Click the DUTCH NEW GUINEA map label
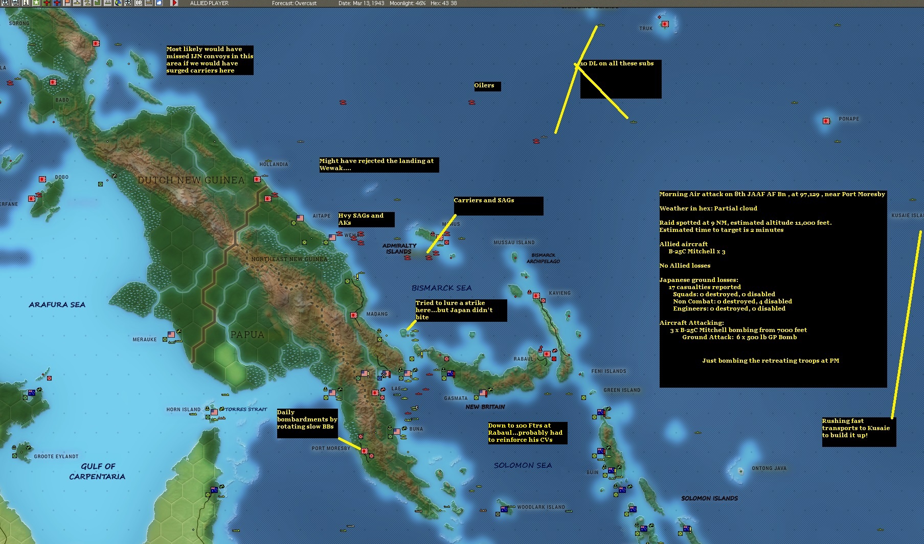924x544 pixels. (x=191, y=180)
